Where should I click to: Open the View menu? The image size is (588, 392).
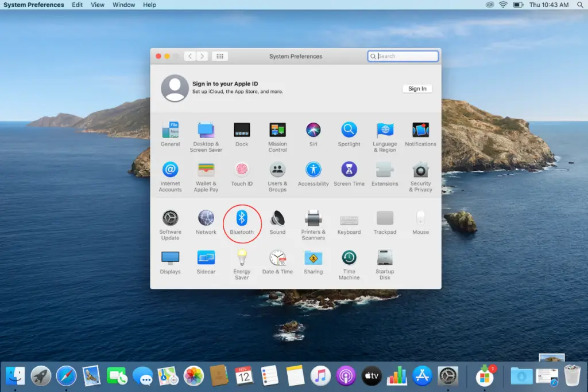pyautogui.click(x=98, y=5)
